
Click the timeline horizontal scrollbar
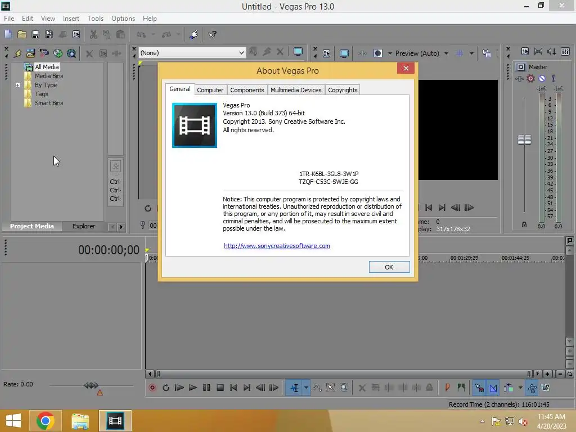tap(343, 374)
